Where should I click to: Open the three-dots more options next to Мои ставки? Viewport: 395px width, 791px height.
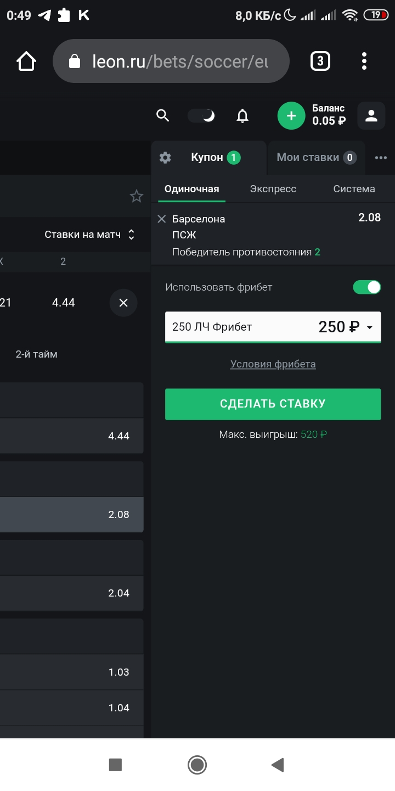pyautogui.click(x=381, y=158)
